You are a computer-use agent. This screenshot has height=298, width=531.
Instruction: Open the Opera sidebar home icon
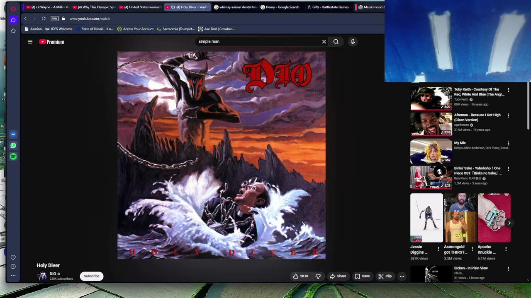[x=13, y=20]
